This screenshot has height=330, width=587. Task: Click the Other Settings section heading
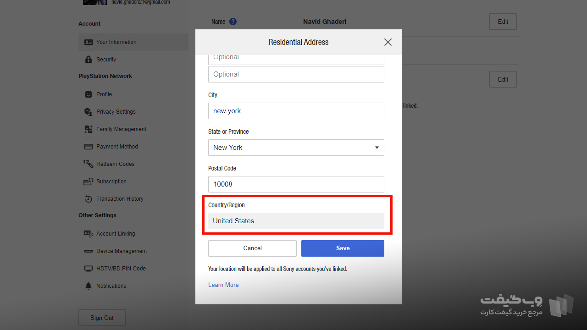tap(97, 215)
